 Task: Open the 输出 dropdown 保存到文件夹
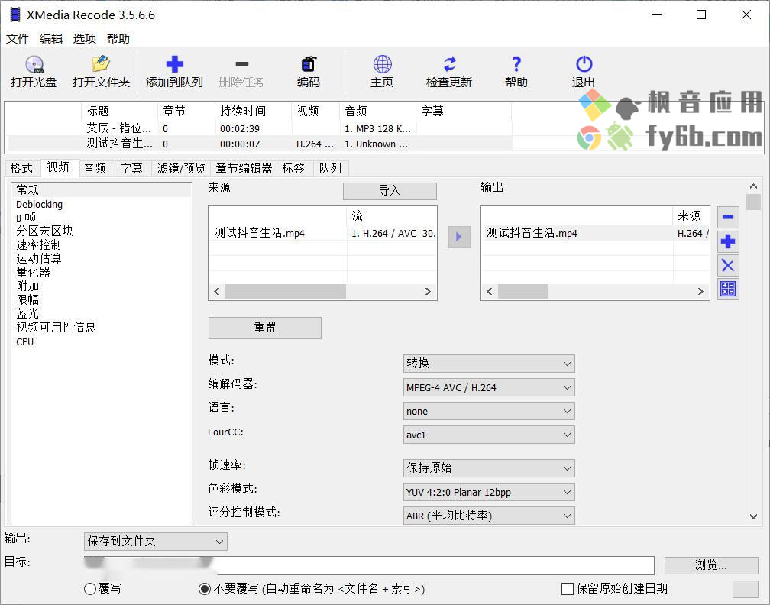[x=156, y=541]
